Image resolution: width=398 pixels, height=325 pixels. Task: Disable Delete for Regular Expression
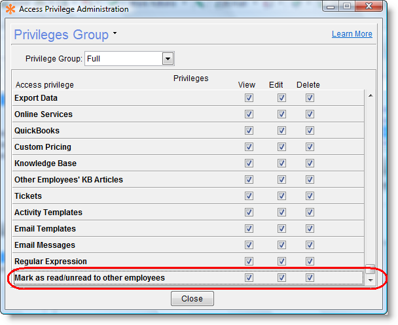[310, 262]
